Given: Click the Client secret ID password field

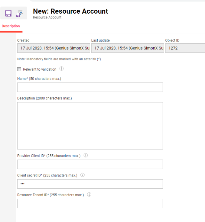Looking at the screenshot, I should point(90,184).
